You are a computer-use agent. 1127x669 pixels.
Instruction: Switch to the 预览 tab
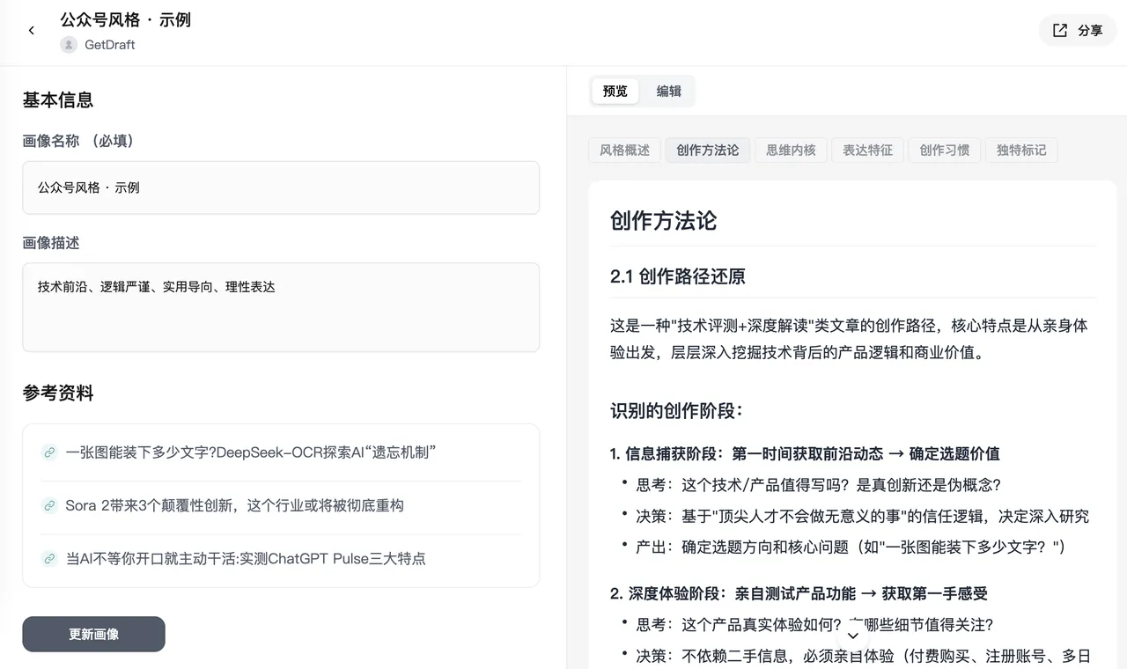(x=615, y=92)
